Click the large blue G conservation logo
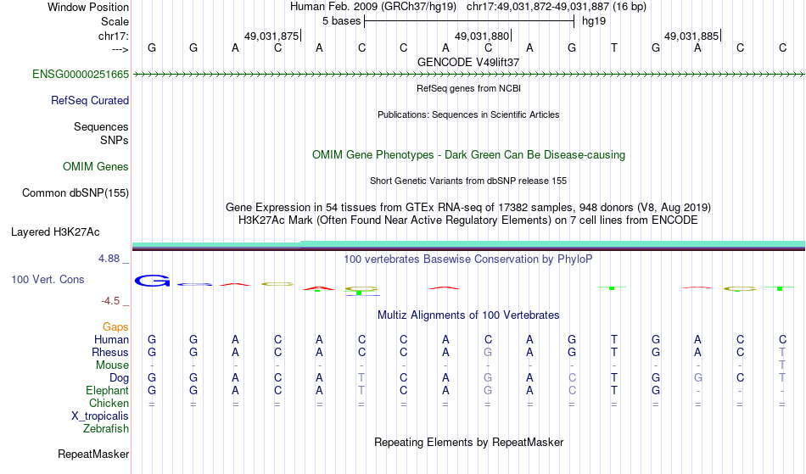Image resolution: width=806 pixels, height=474 pixels. pos(152,281)
